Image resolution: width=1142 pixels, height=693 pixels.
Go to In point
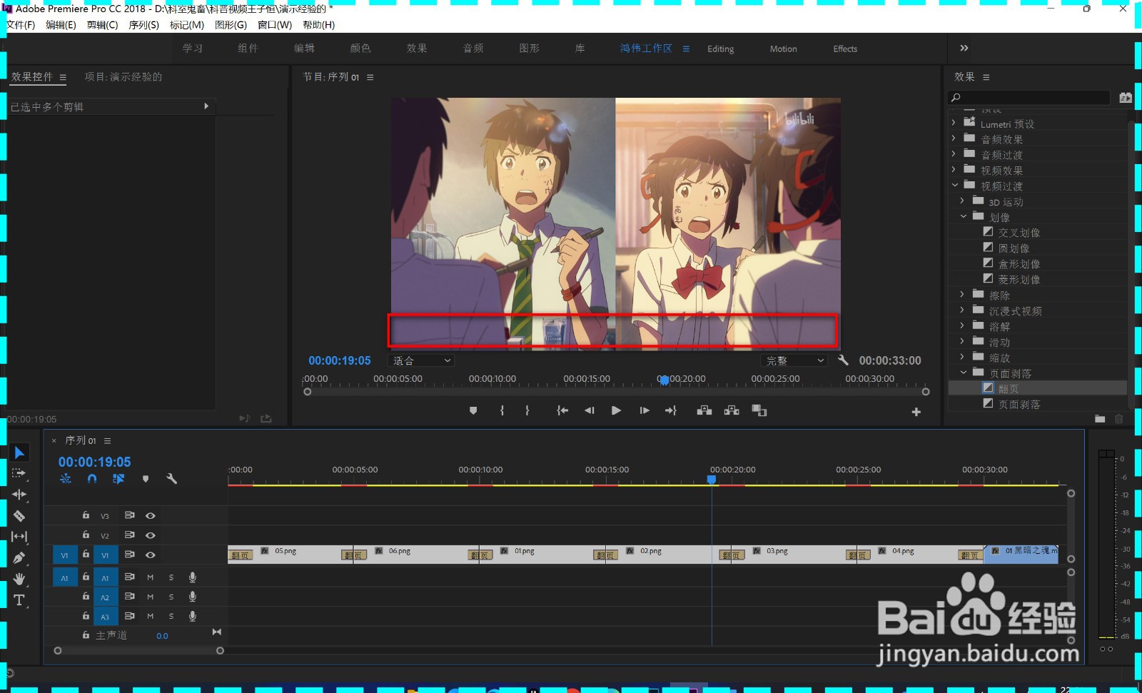[x=562, y=410]
